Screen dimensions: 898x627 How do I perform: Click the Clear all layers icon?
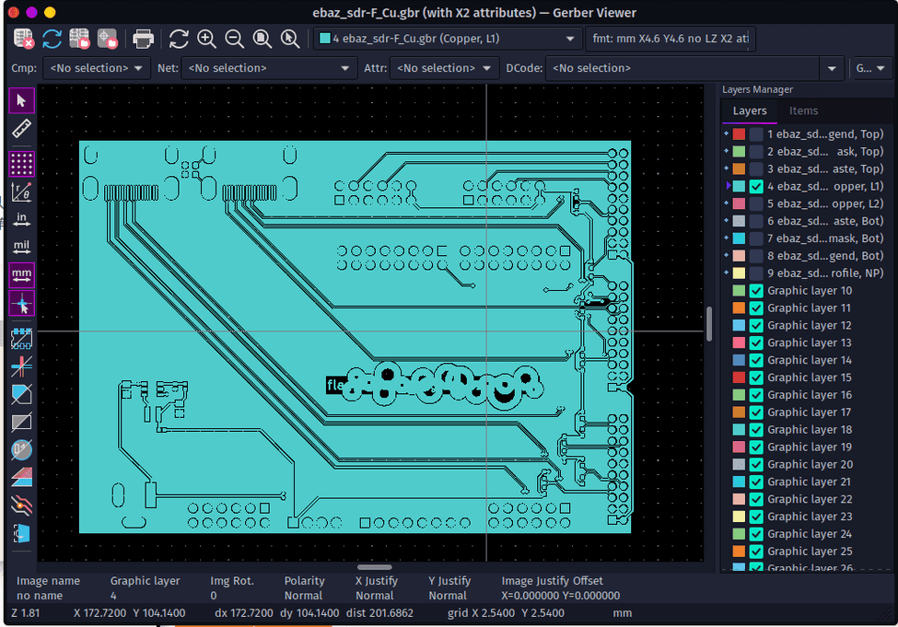click(24, 39)
